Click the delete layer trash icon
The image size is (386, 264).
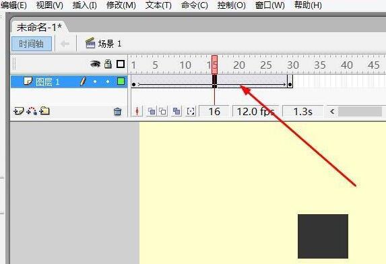(118, 112)
